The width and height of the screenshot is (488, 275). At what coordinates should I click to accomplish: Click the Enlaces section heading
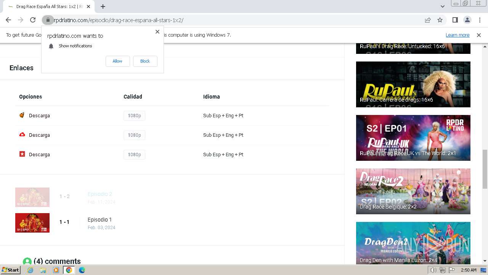[21, 68]
